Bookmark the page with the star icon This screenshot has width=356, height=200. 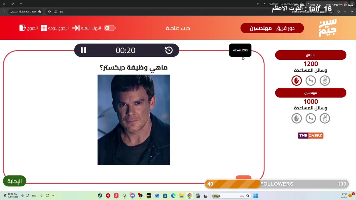coord(50,12)
